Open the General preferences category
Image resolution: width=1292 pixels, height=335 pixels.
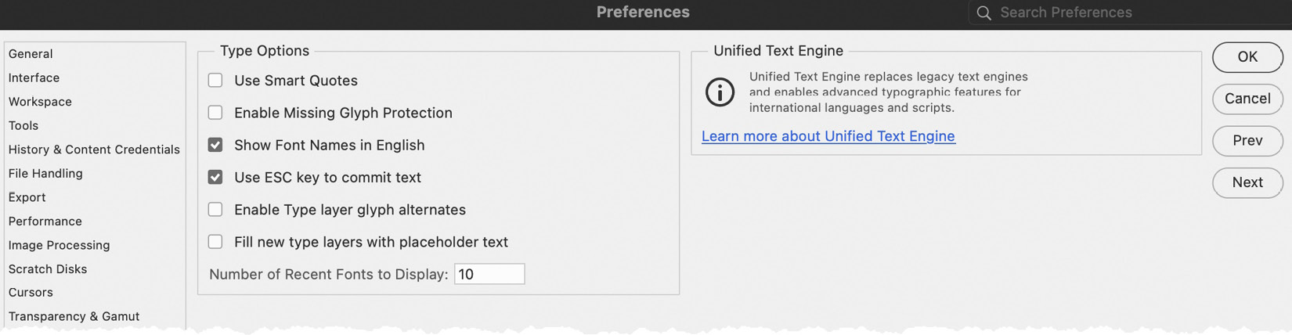(x=31, y=53)
